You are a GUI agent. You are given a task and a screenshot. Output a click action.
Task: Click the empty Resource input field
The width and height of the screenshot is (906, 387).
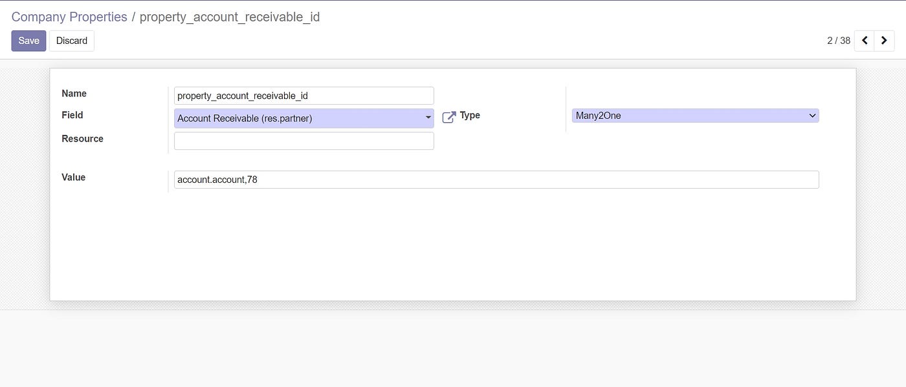tap(304, 141)
